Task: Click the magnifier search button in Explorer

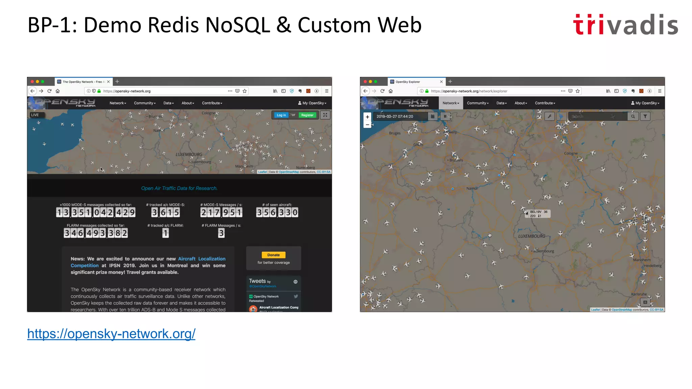Action: pyautogui.click(x=633, y=116)
